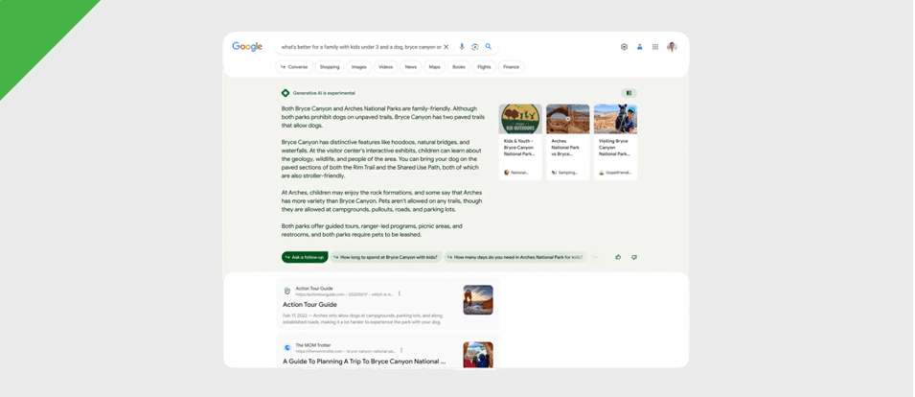Click the Feb 17, 2022 result snippet
The width and height of the screenshot is (915, 397).
point(362,318)
